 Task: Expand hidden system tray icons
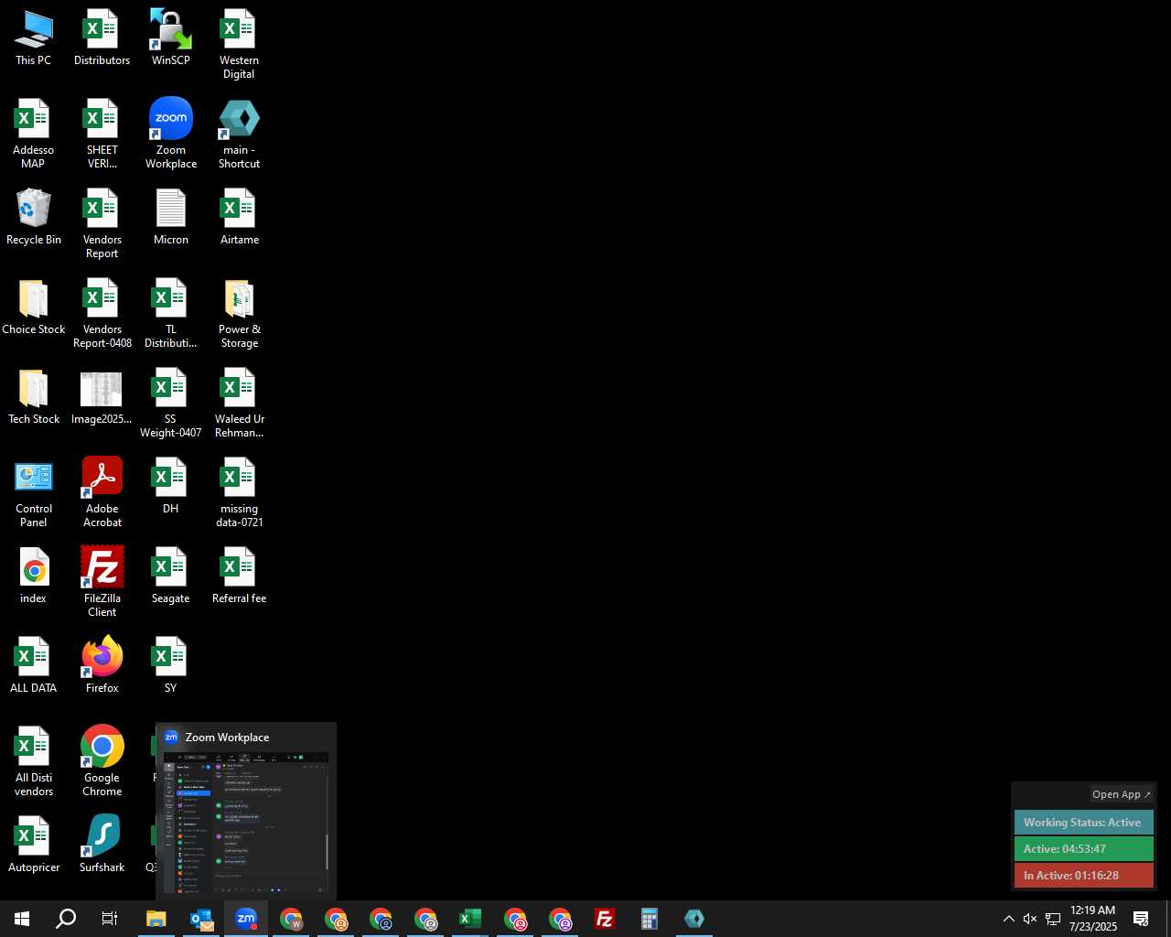1009,919
